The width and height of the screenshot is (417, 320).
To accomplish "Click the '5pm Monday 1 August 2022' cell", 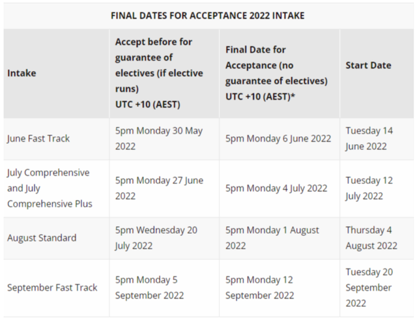I will point(272,238).
